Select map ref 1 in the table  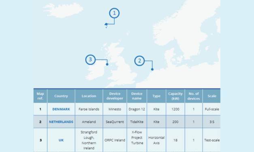coord(41,109)
